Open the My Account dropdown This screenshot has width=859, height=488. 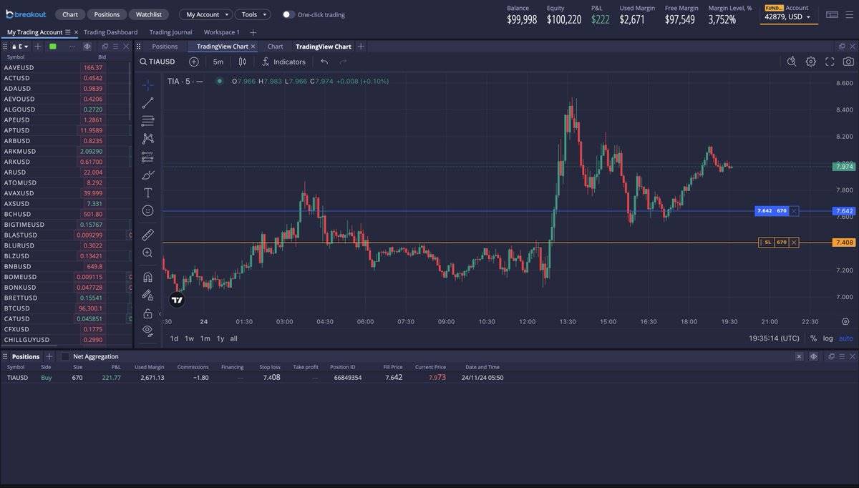click(205, 14)
